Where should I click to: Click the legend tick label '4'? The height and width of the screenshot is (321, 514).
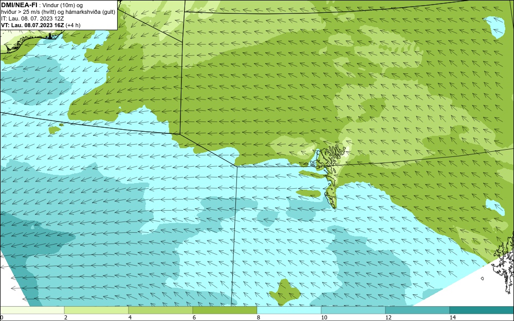click(130, 317)
